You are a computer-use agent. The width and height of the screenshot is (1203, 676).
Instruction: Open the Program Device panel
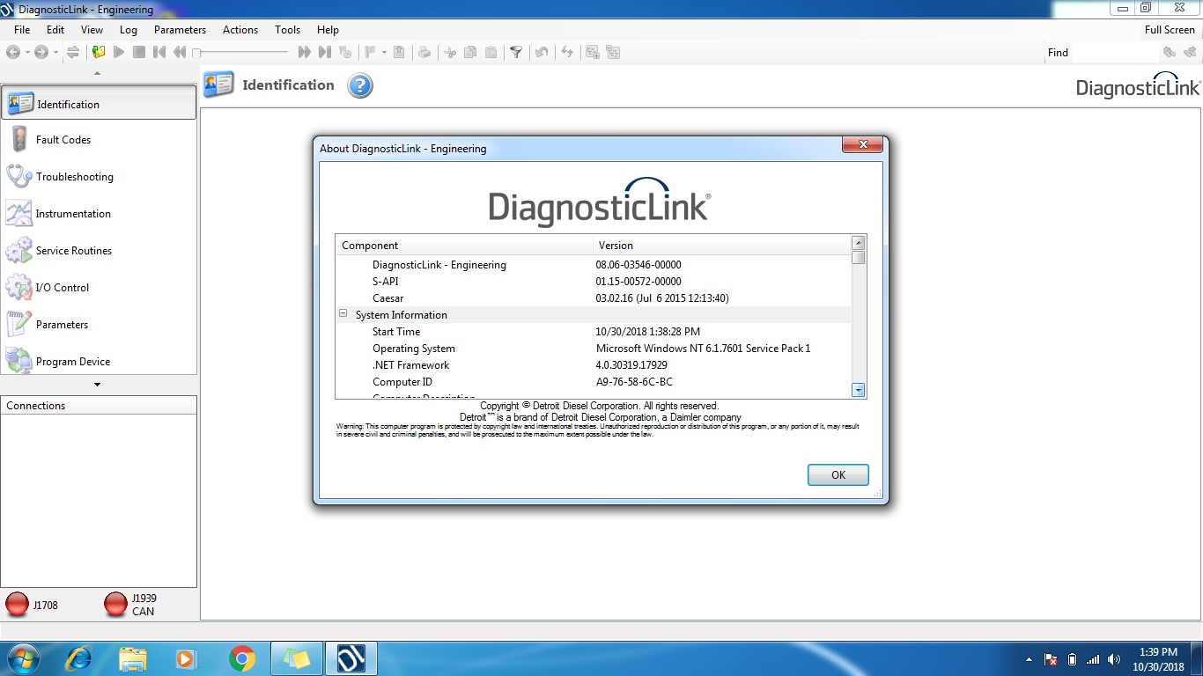click(x=98, y=360)
